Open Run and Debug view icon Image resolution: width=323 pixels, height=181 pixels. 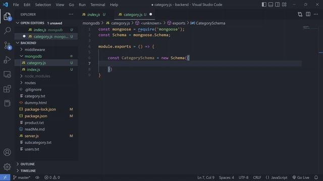(7, 60)
